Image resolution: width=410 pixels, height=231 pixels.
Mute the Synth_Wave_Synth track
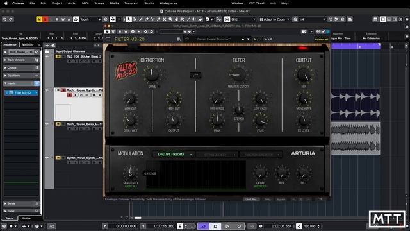click(x=58, y=158)
